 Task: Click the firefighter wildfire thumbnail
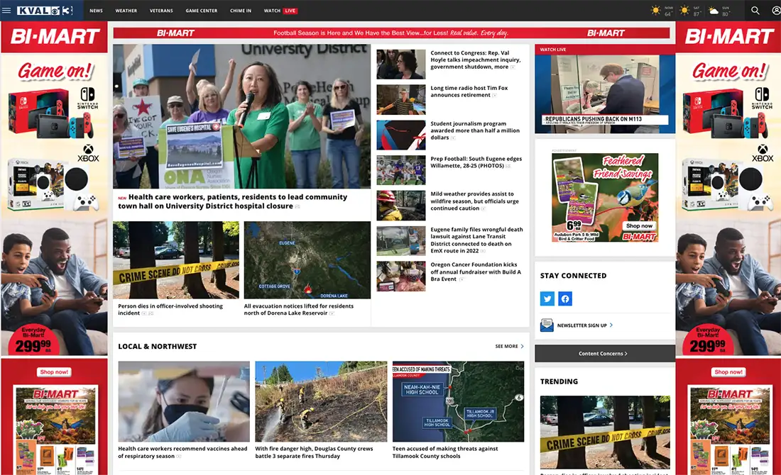[401, 206]
